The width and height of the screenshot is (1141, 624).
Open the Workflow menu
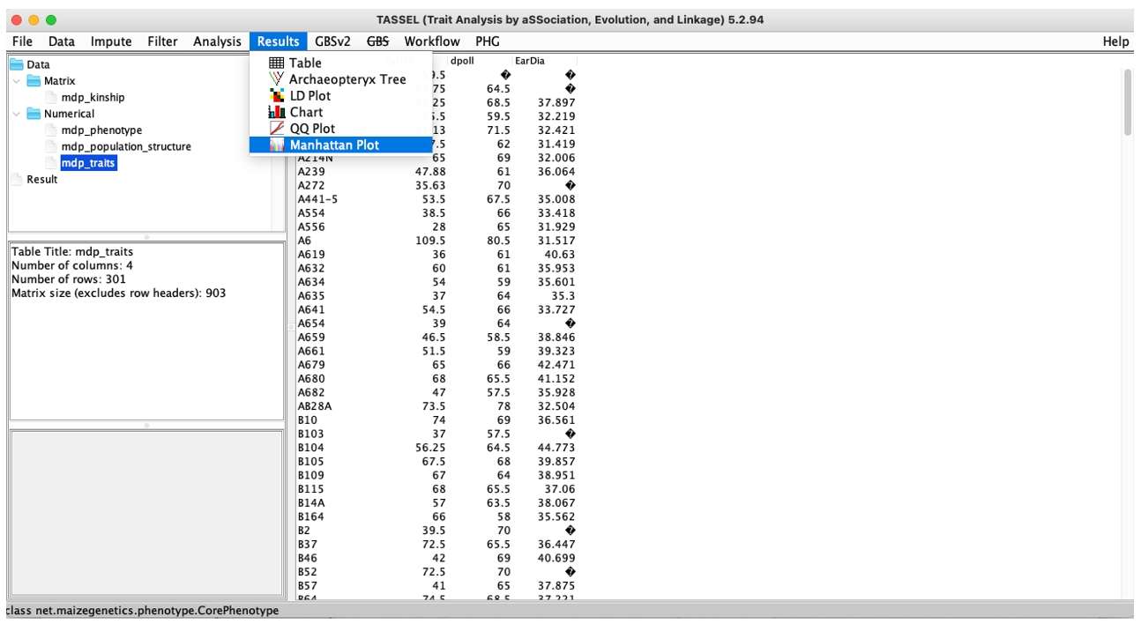coord(432,41)
